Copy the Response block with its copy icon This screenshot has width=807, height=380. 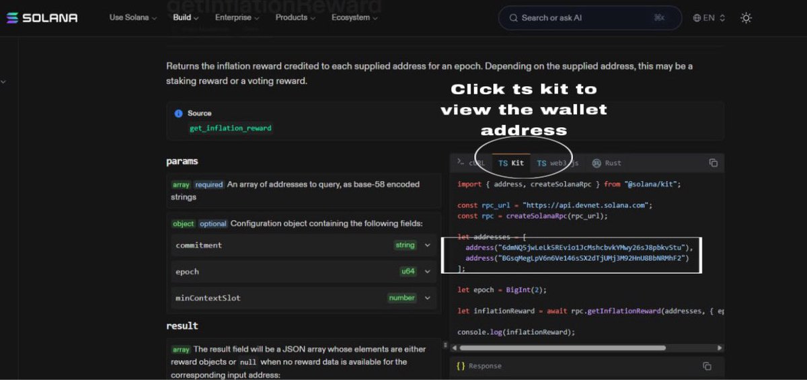coord(707,366)
